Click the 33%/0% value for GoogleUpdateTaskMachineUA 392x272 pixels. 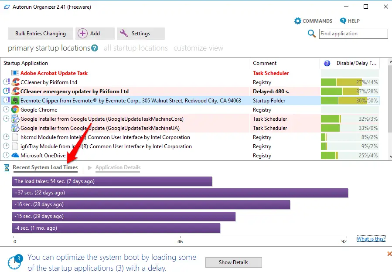368,128
